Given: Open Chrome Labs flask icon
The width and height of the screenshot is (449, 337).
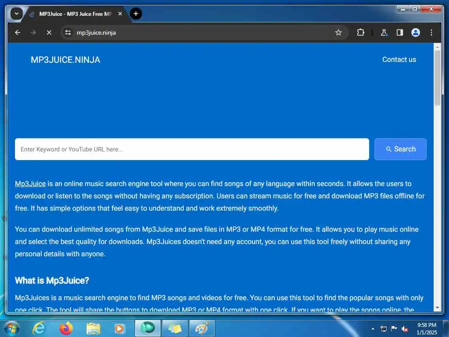Looking at the screenshot, I should point(384,32).
